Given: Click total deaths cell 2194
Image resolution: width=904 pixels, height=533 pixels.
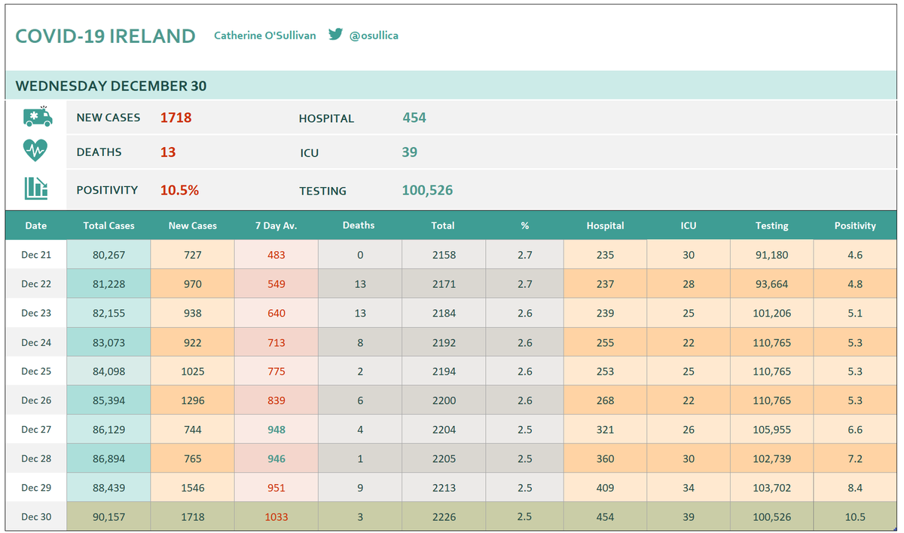Looking at the screenshot, I should click(443, 371).
